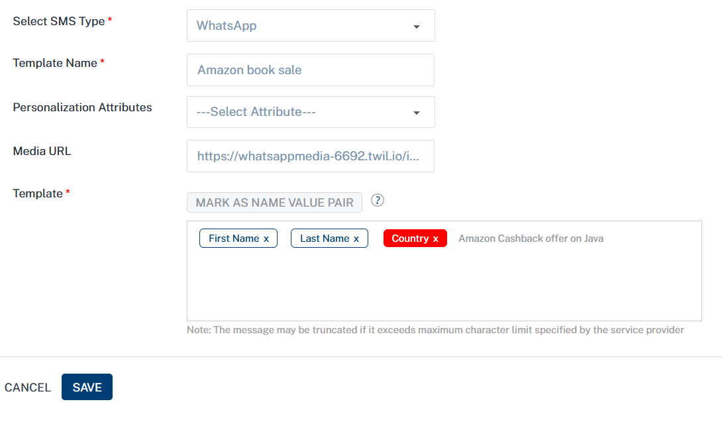This screenshot has height=422, width=722.
Task: Select the First Name tag chip
Action: (233, 238)
